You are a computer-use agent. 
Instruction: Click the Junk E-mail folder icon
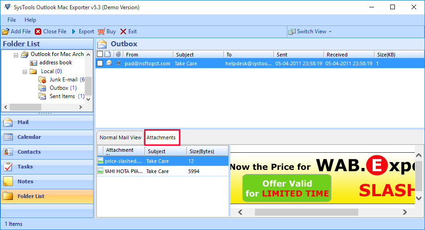point(42,80)
